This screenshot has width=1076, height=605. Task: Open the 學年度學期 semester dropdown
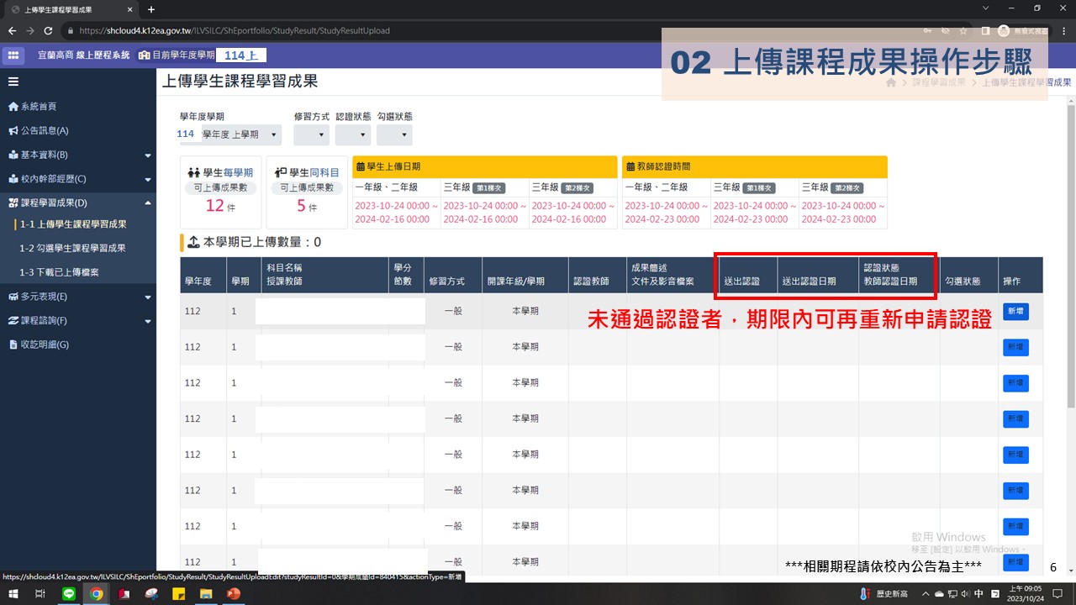coord(230,134)
